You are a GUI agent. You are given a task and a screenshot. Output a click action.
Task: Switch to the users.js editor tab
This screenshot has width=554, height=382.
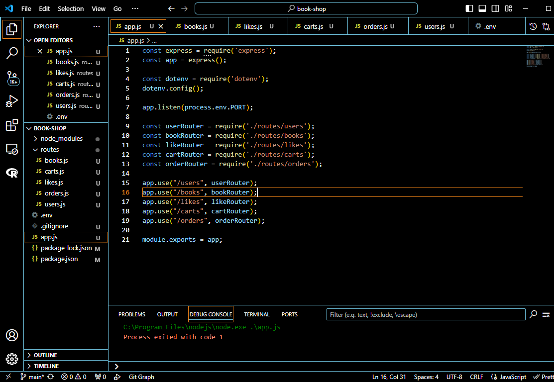click(x=438, y=26)
